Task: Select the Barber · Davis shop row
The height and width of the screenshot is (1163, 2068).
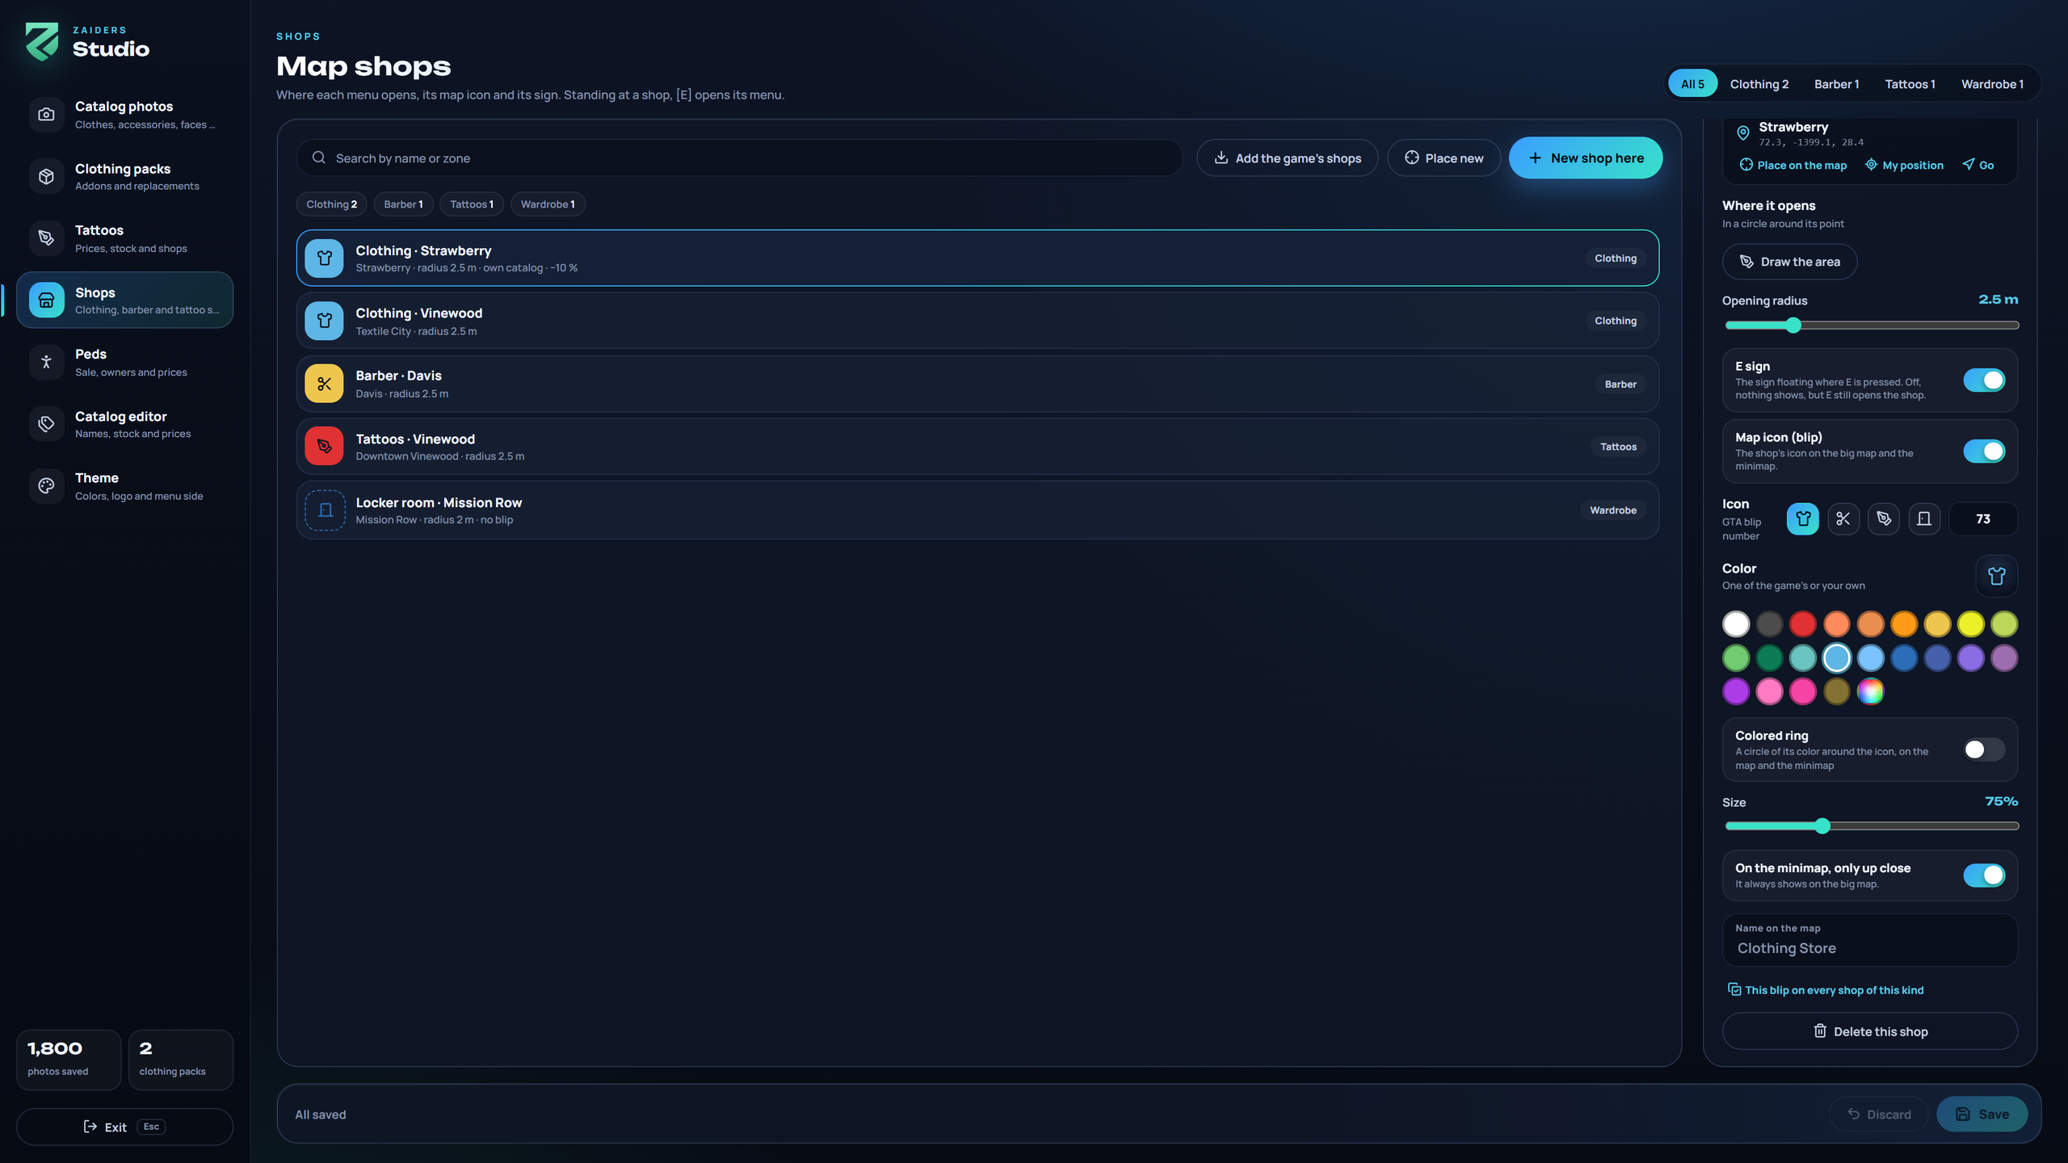Action: [977, 384]
